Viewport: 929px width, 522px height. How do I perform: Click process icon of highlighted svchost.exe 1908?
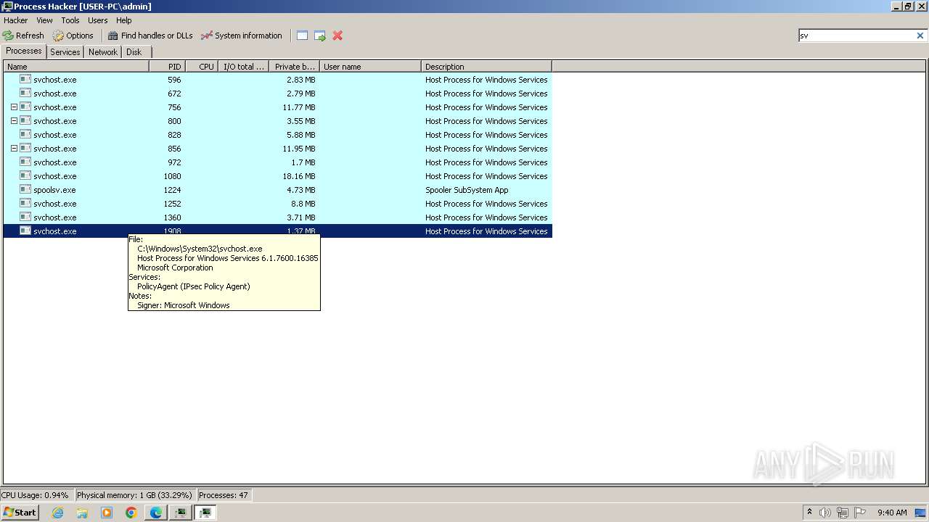(25, 231)
